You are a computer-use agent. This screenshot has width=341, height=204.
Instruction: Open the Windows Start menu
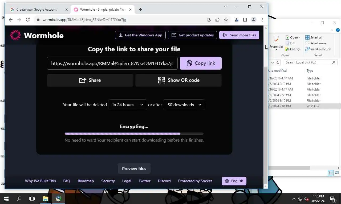tap(6, 199)
